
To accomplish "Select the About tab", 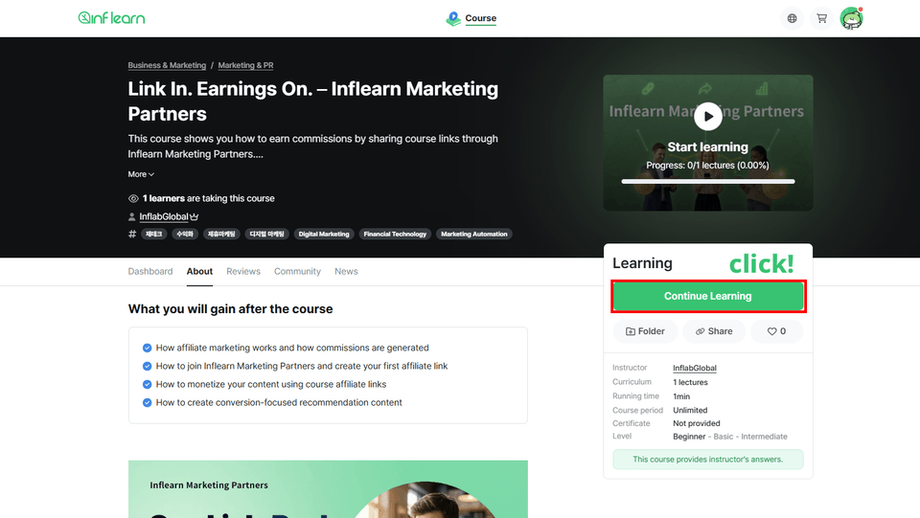I will point(199,271).
